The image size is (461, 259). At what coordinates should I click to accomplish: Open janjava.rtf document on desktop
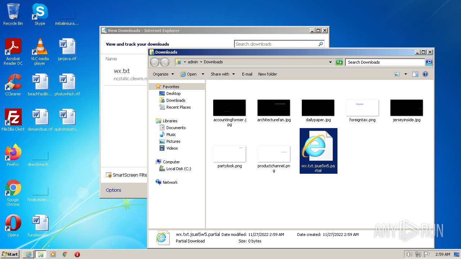(67, 50)
